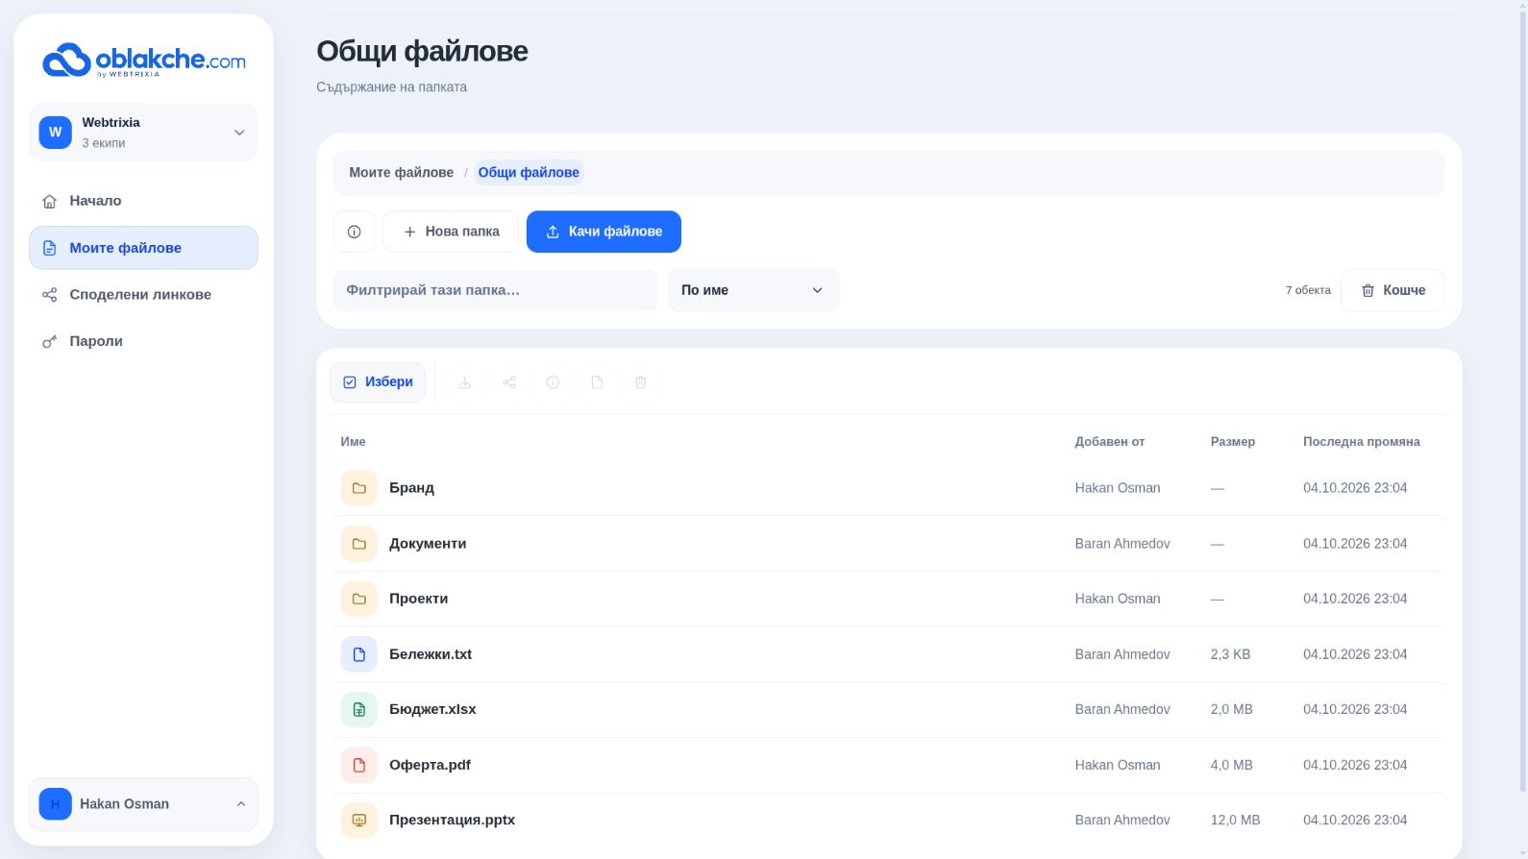Open Моите файлове in sidebar
Screen dimensions: 1528x859
click(x=143, y=248)
